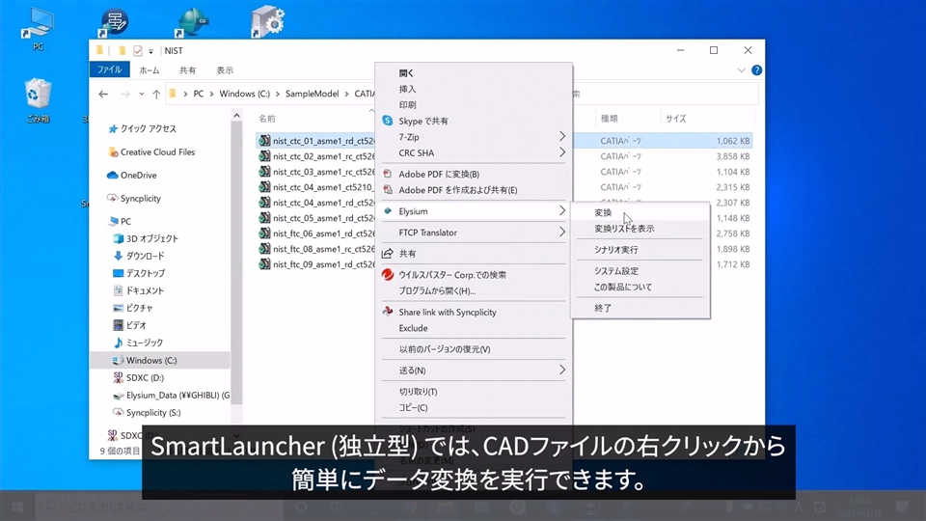The height and width of the screenshot is (521, 926).
Task: Click the quick access toolbar properties checkmark icon
Action: (x=138, y=51)
